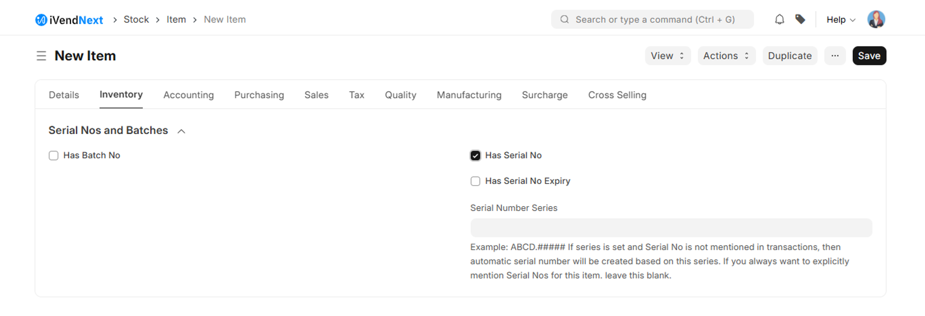Open the user profile avatar
This screenshot has height=316, width=925.
(x=876, y=20)
